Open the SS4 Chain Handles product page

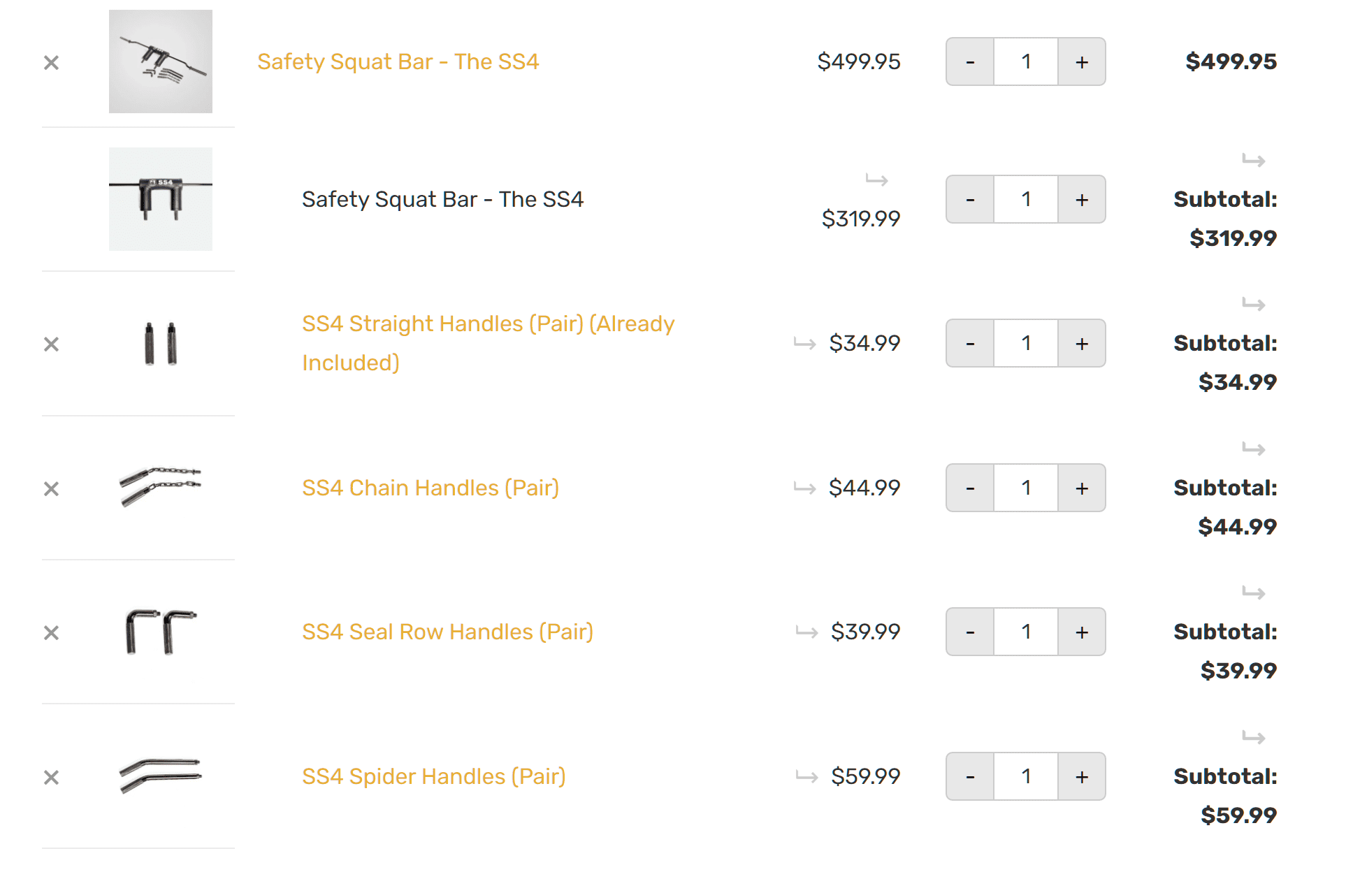point(430,488)
